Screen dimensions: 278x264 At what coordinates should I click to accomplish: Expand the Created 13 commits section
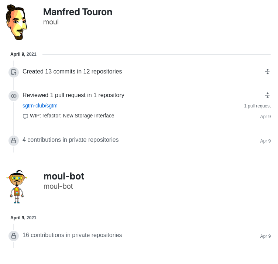point(268,72)
